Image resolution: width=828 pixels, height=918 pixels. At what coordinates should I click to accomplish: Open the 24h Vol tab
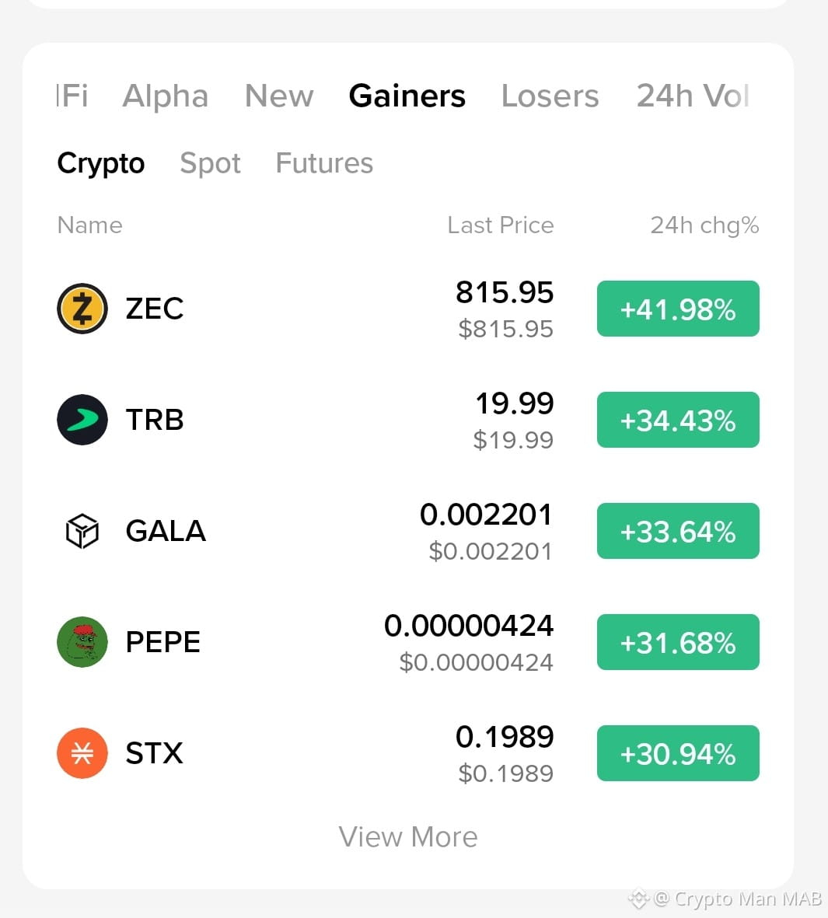[x=693, y=96]
